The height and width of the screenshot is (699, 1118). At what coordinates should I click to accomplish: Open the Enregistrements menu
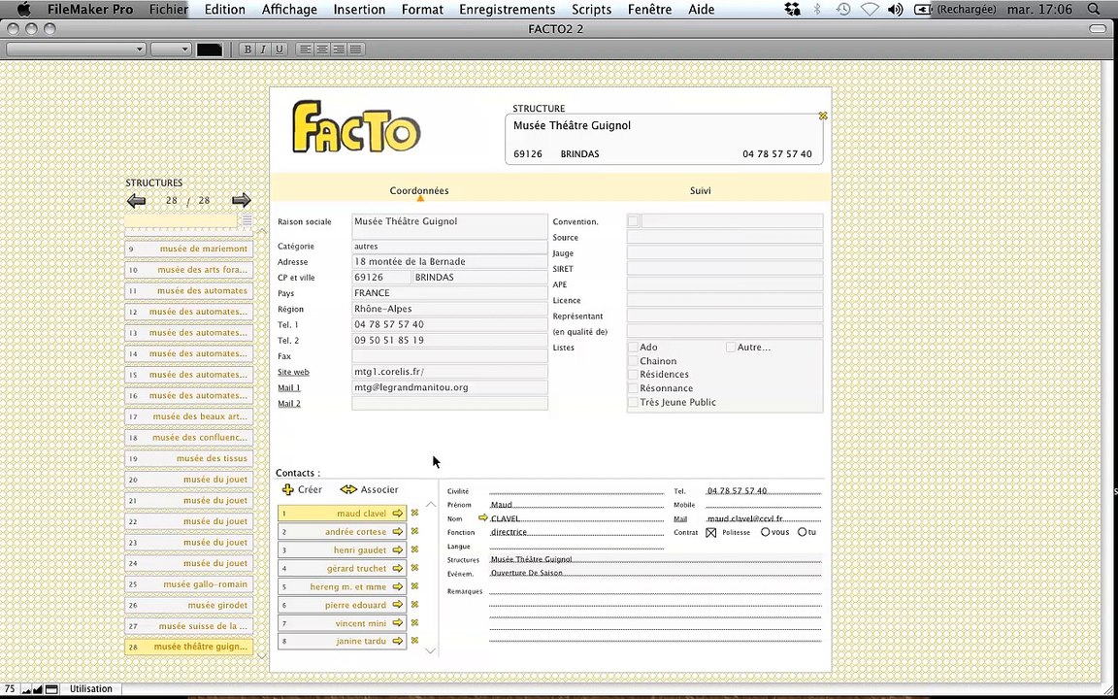click(507, 10)
